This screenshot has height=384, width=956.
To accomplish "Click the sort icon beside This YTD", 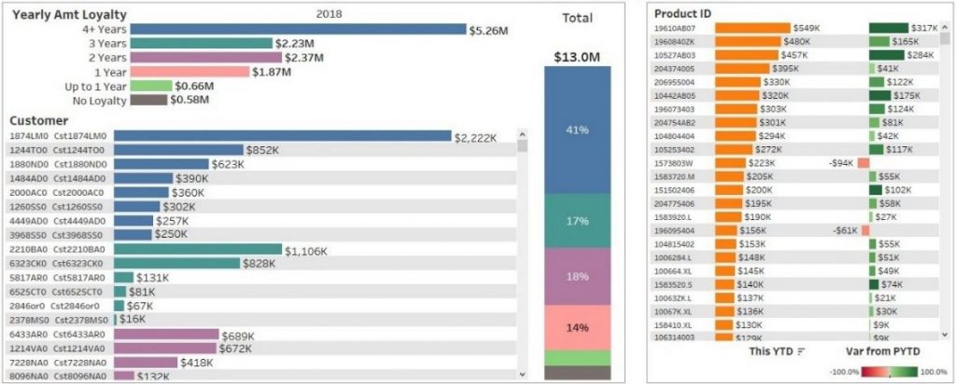I will [801, 350].
